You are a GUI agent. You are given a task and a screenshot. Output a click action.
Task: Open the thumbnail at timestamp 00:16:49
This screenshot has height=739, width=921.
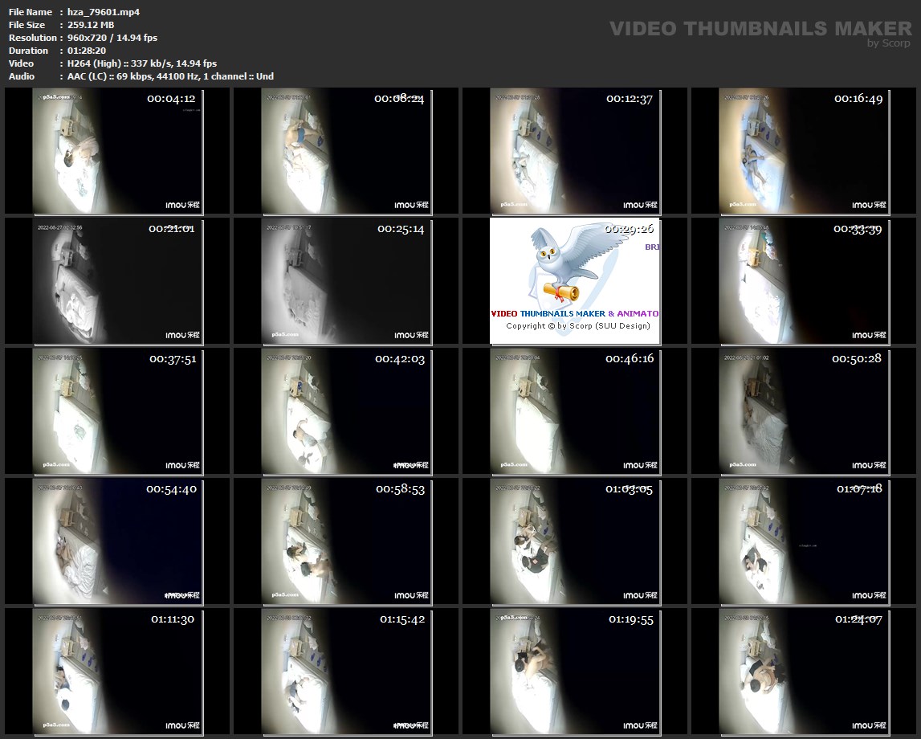click(x=804, y=151)
